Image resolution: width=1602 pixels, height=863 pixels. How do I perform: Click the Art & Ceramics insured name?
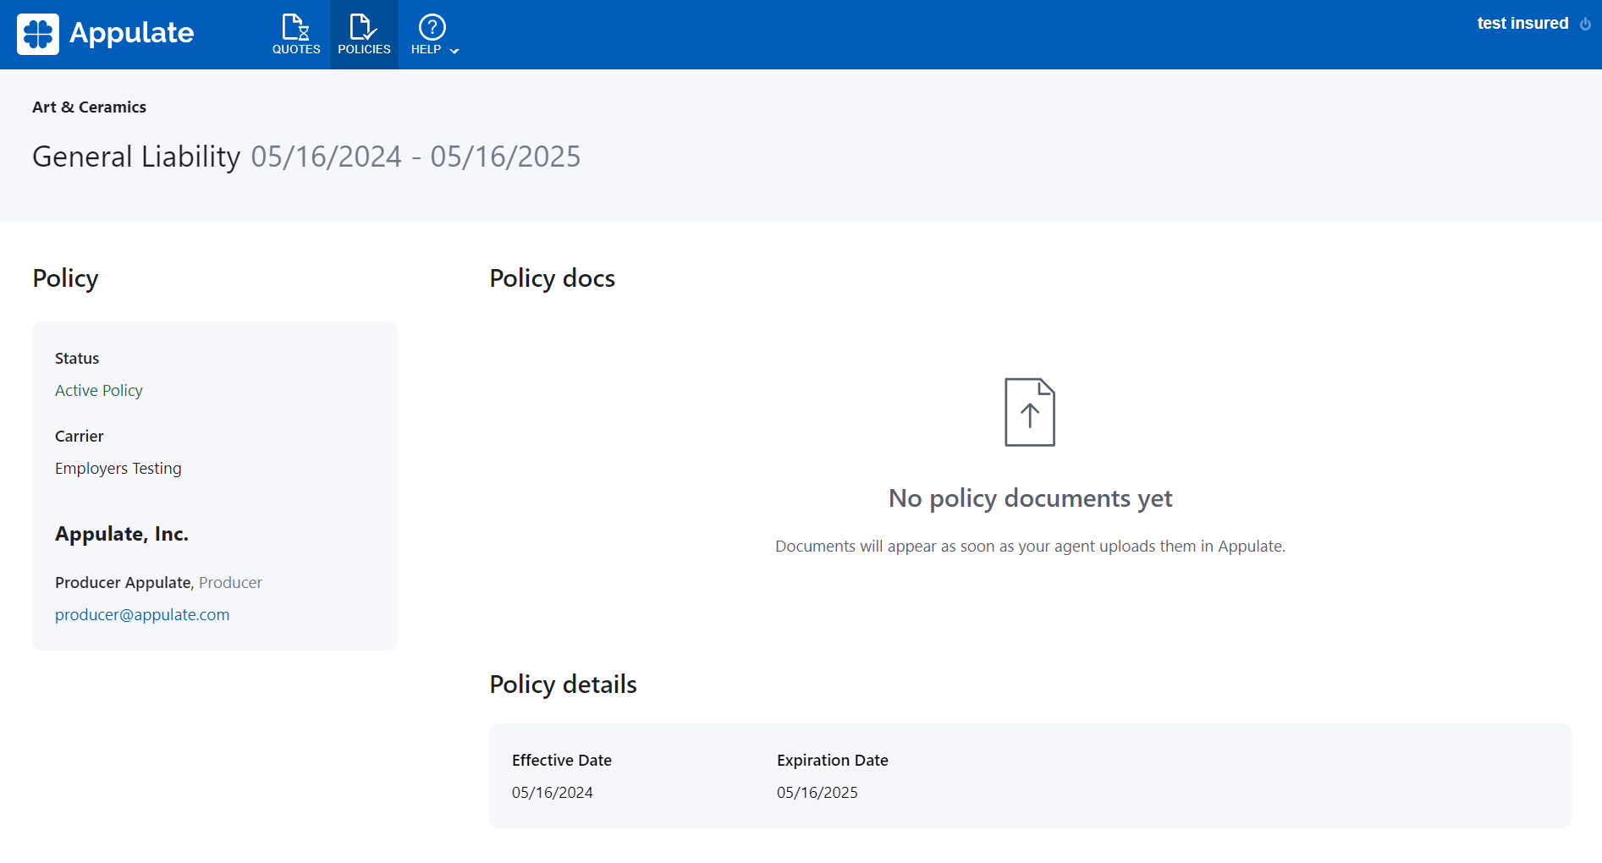click(89, 107)
